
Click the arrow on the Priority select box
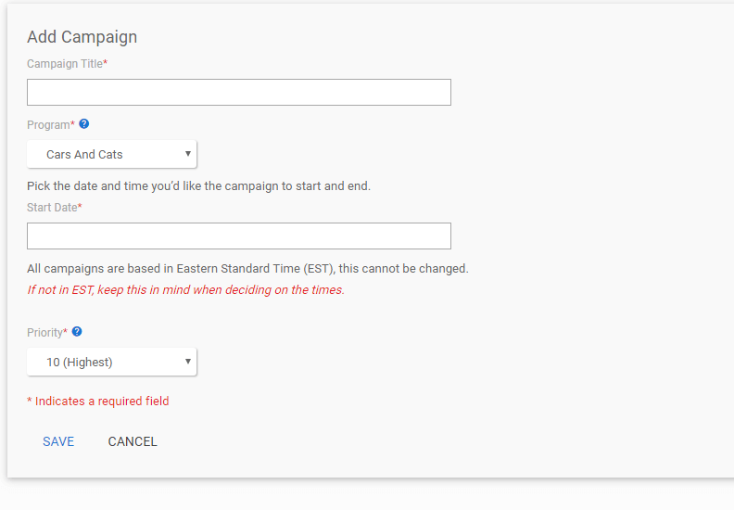[188, 361]
